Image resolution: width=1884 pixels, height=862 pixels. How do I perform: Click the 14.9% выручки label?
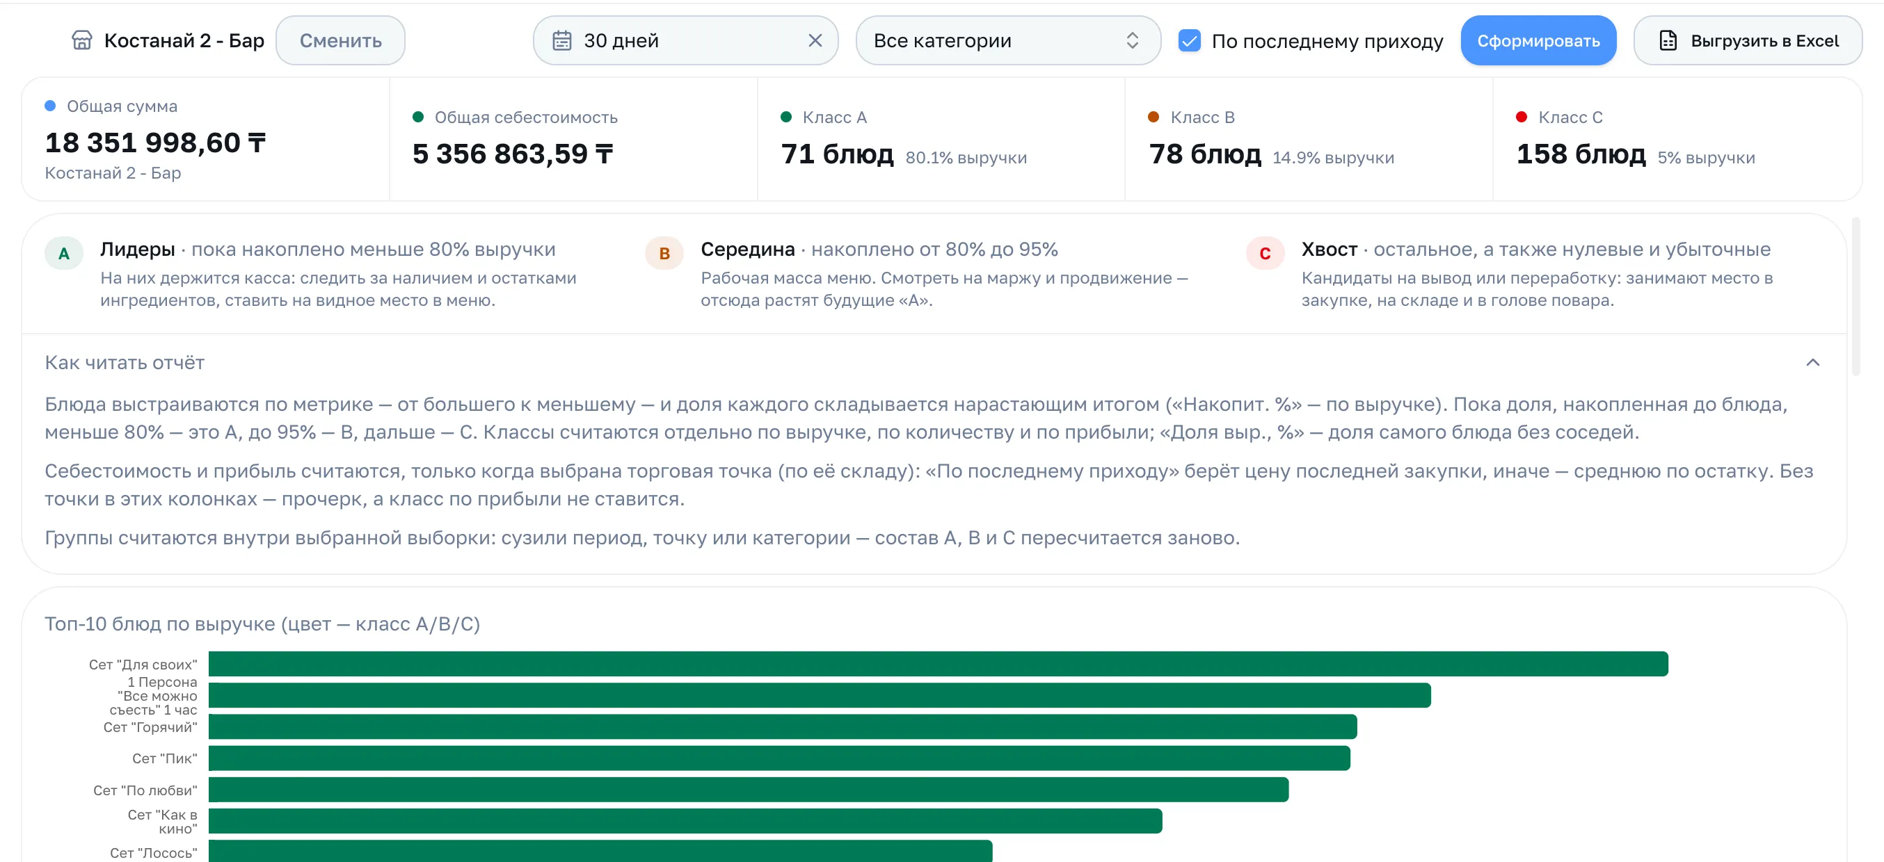(x=1332, y=158)
